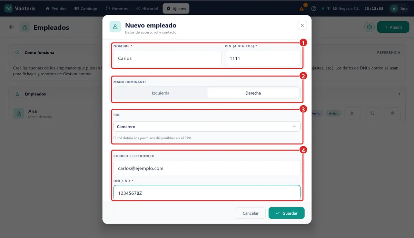Click the delete trash icon for Ana
This screenshot has width=414, height=238.
(392, 113)
